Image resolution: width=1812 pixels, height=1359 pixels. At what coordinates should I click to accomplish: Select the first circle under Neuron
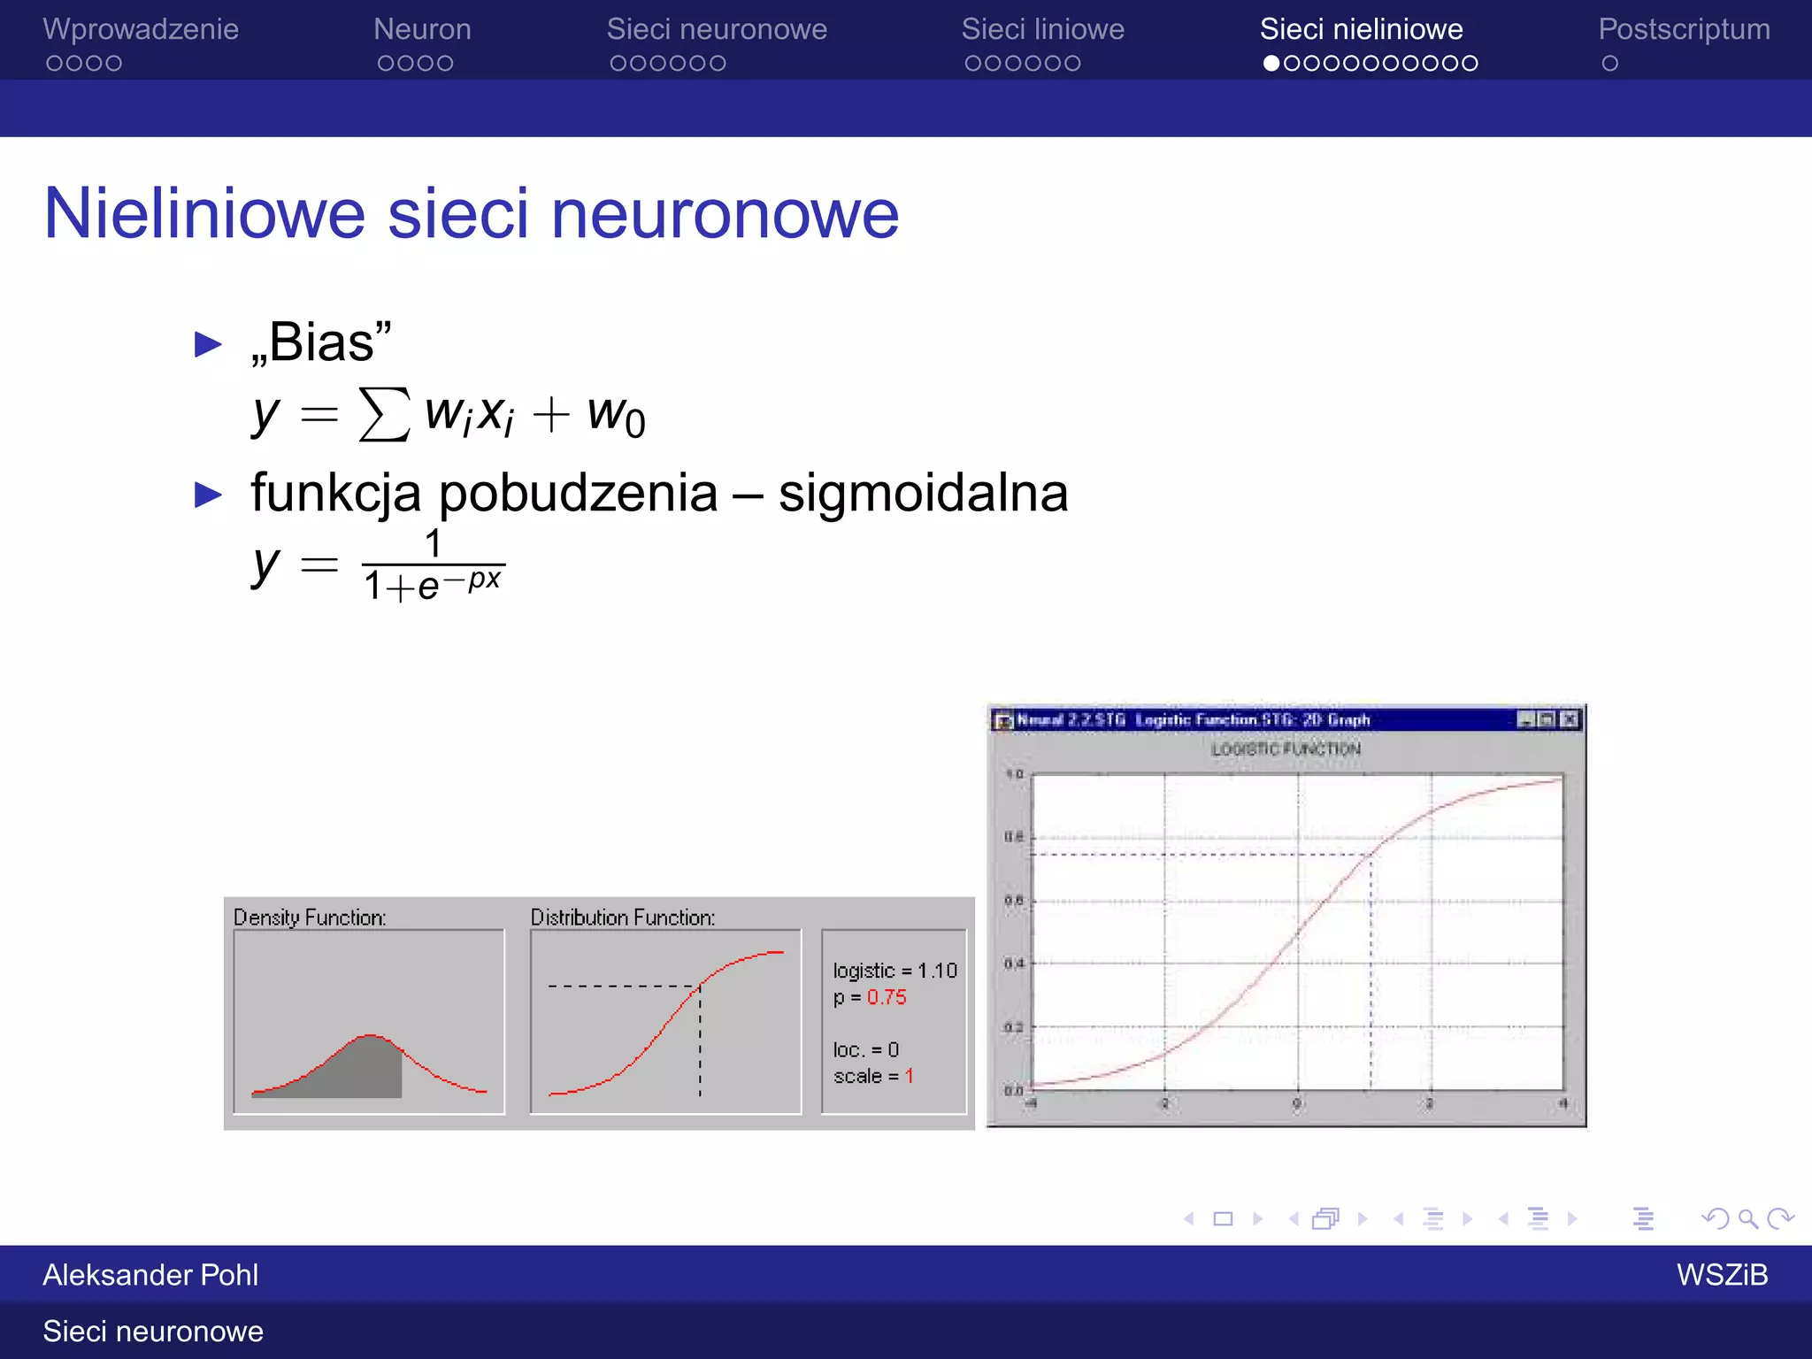coord(386,64)
